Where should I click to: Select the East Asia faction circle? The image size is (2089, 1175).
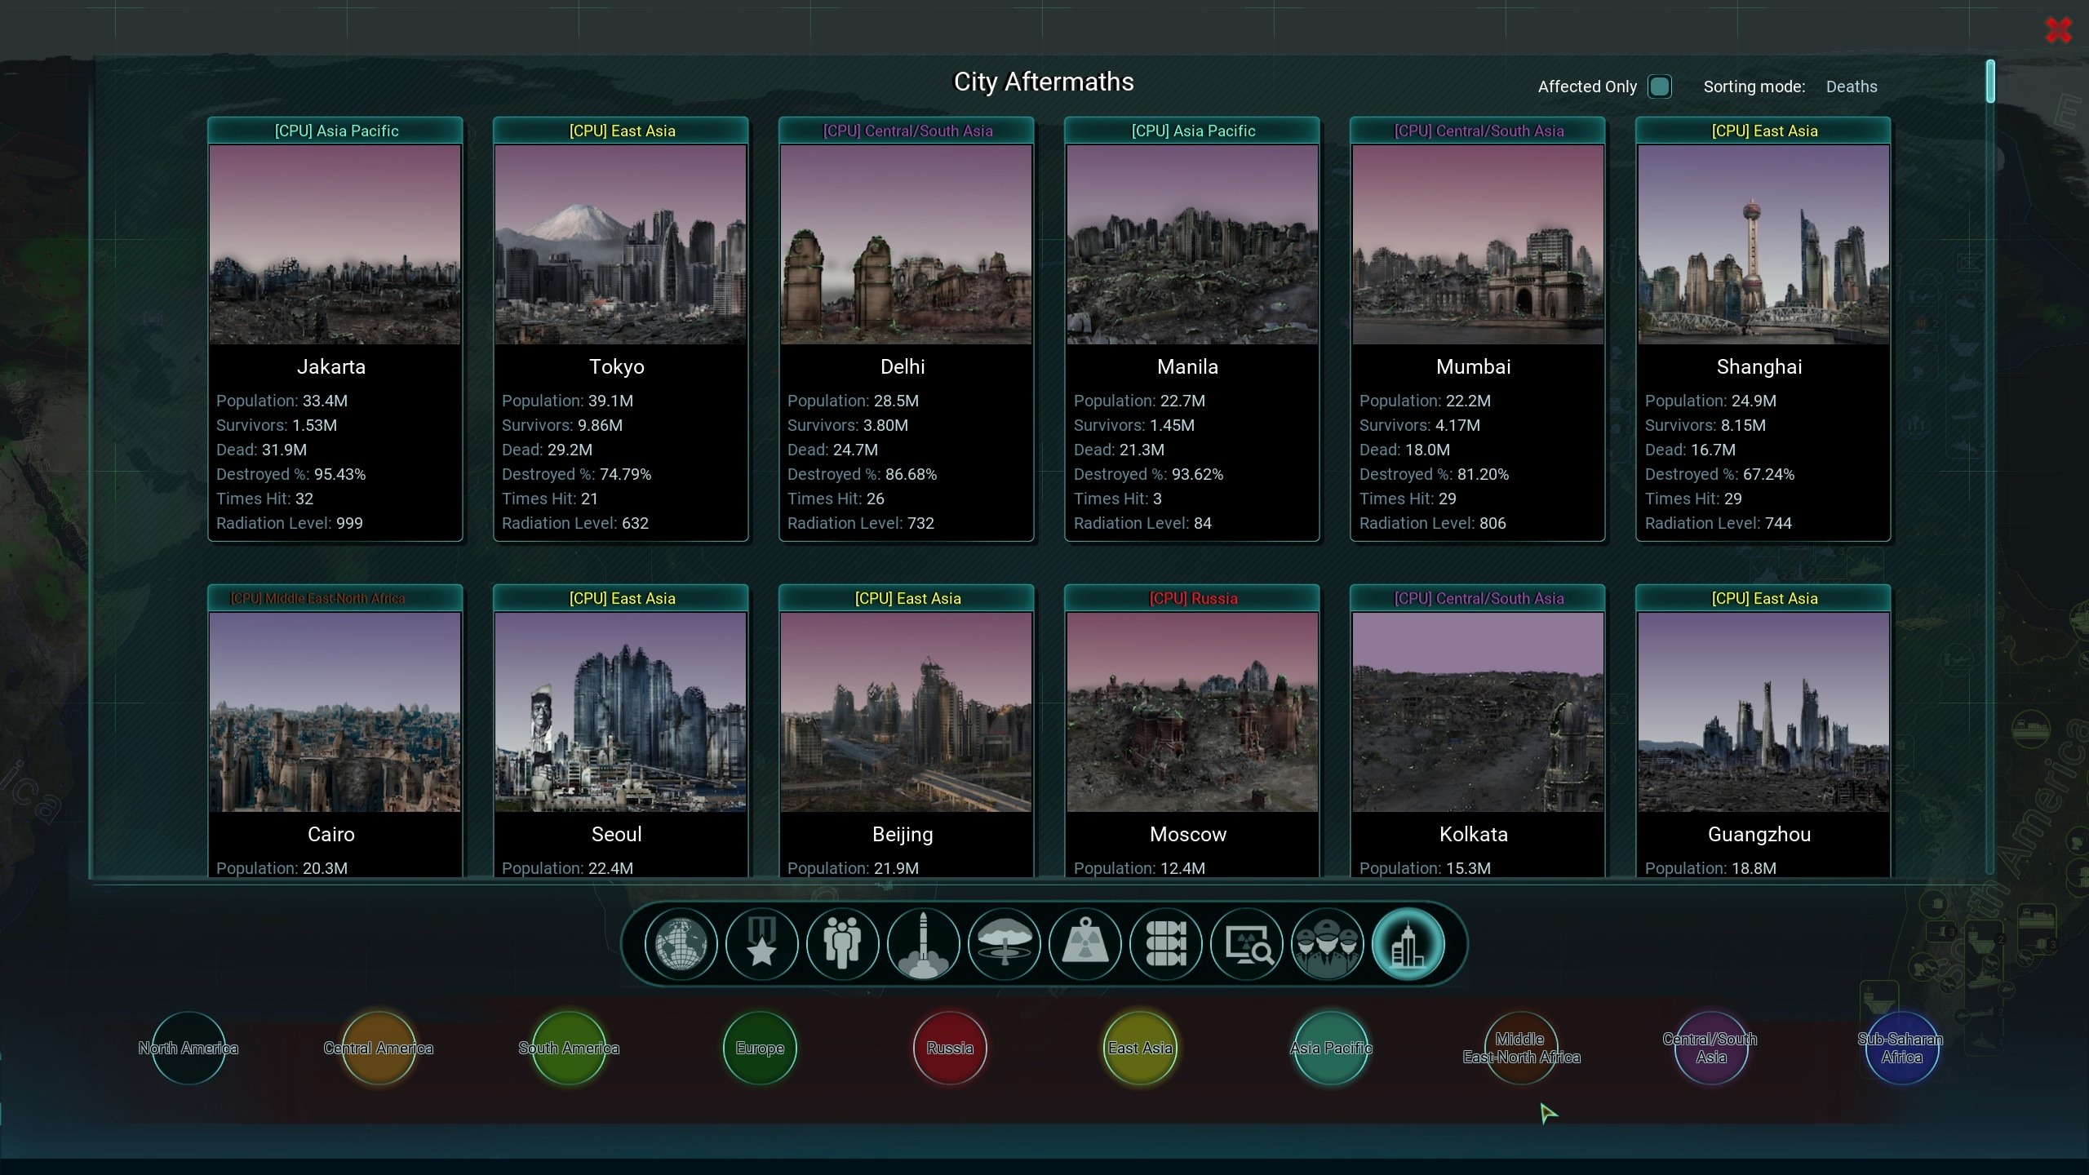pos(1140,1048)
